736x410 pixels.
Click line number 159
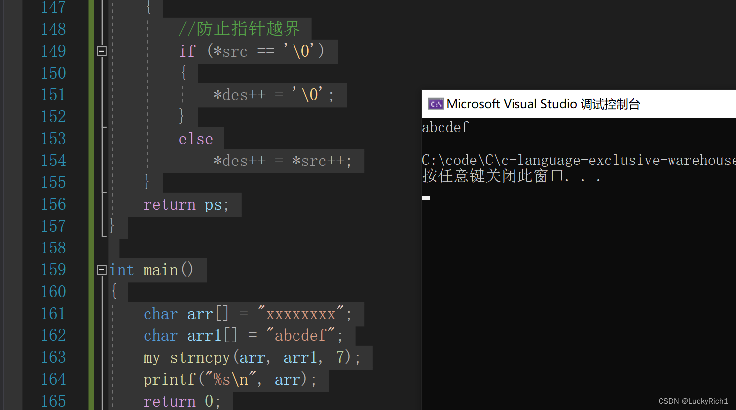tap(53, 270)
